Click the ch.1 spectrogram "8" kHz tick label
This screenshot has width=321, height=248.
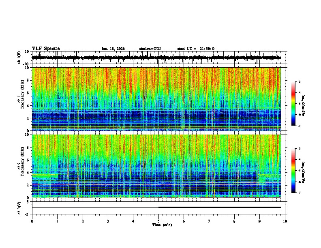click(x=28, y=80)
